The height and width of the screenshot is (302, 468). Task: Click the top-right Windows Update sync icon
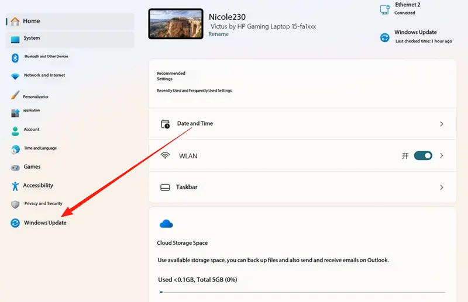pyautogui.click(x=385, y=37)
